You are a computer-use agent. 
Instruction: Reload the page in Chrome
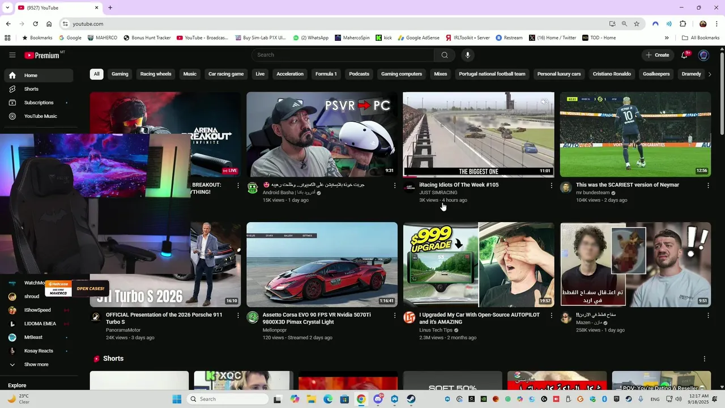pos(35,24)
